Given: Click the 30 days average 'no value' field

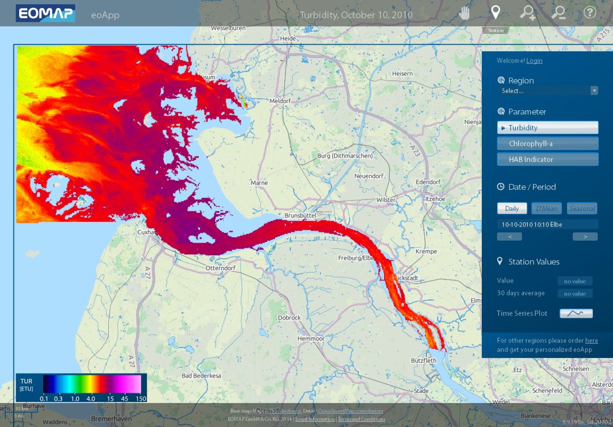Looking at the screenshot, I should pos(575,294).
